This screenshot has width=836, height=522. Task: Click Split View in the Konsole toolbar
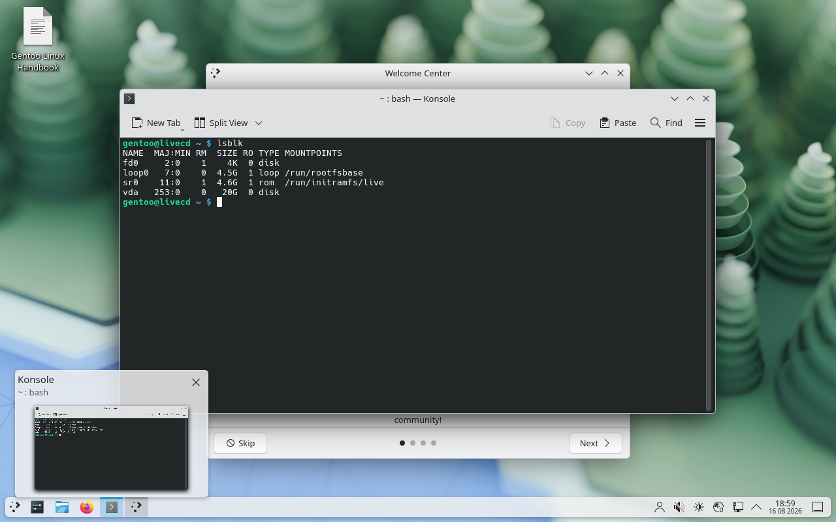click(x=221, y=123)
